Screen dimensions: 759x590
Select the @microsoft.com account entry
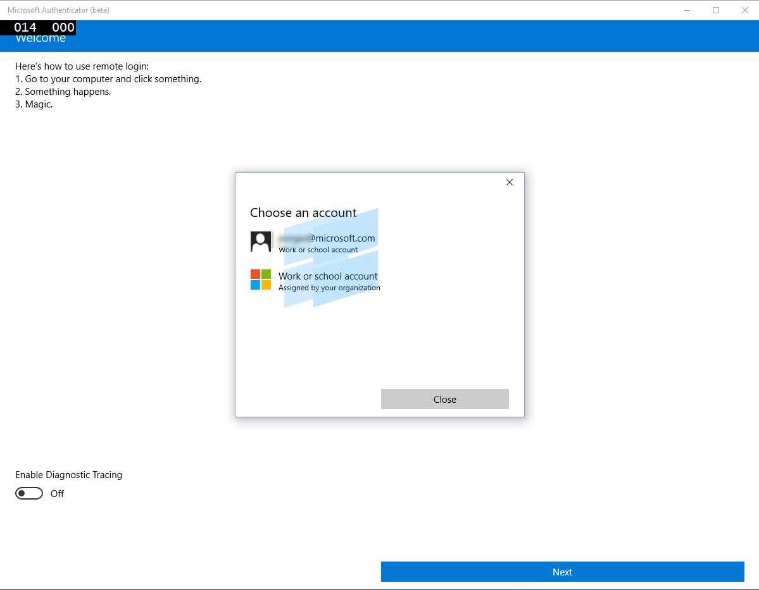coord(314,242)
